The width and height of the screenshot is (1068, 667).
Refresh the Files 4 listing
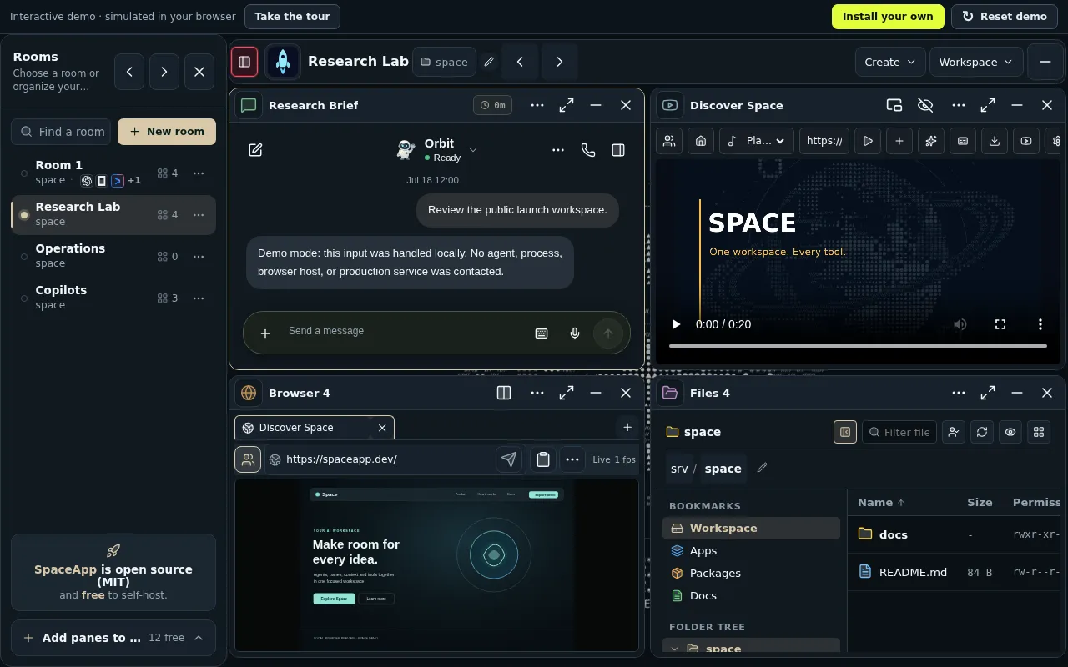click(x=982, y=432)
